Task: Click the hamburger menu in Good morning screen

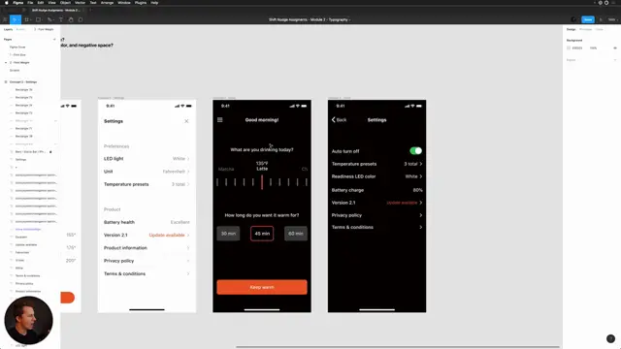Action: point(220,119)
